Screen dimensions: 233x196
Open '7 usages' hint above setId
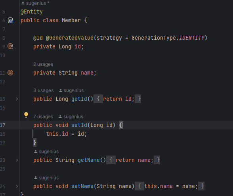[43, 117]
